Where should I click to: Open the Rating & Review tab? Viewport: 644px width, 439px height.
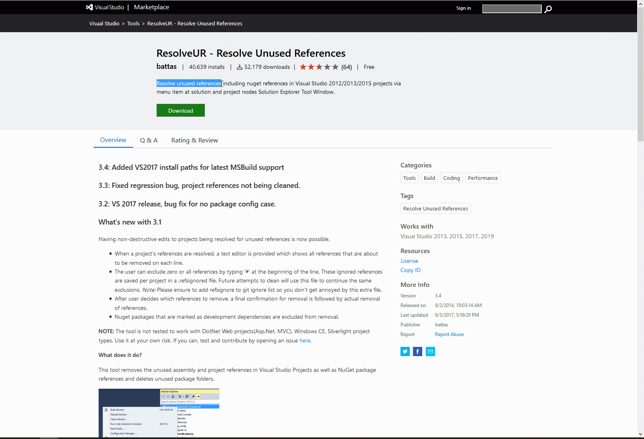pos(194,140)
